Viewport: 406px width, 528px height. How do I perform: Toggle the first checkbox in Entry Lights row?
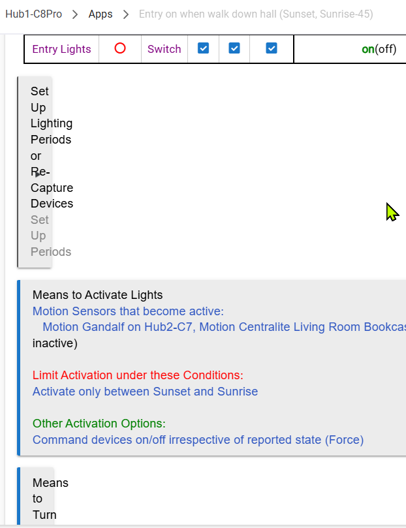pyautogui.click(x=203, y=48)
